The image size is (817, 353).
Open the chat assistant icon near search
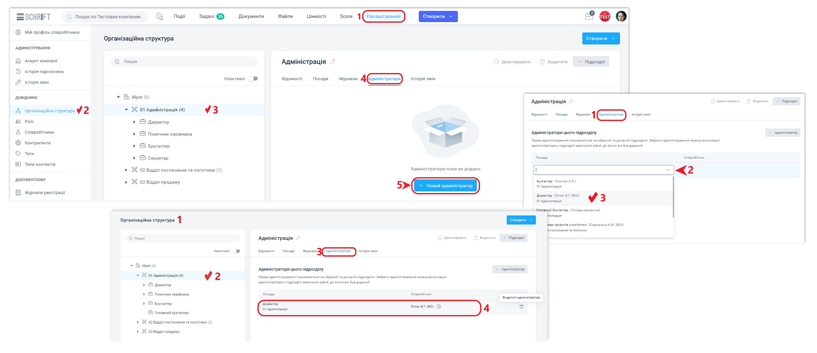[159, 17]
